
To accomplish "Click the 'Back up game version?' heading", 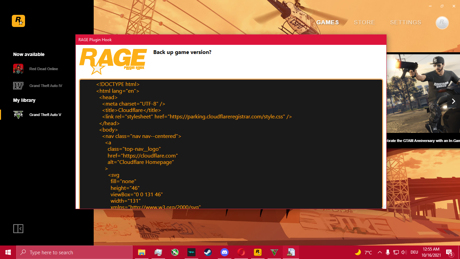I will click(x=182, y=52).
